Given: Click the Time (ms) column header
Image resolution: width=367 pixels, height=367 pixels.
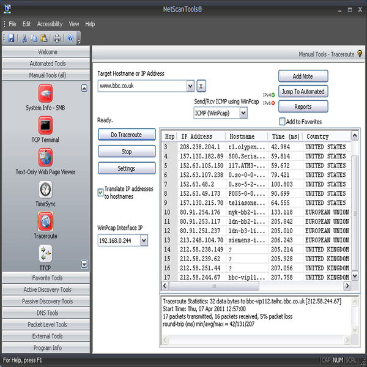Looking at the screenshot, I should coord(285,136).
